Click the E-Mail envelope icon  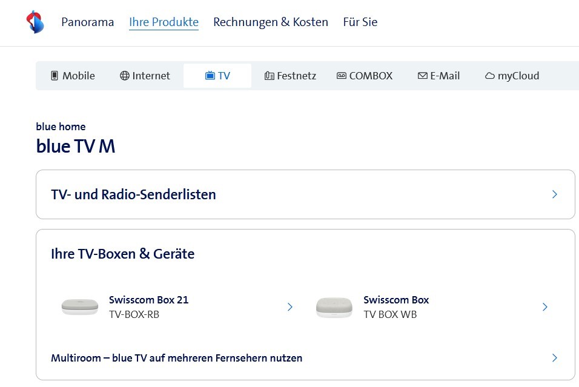(423, 76)
